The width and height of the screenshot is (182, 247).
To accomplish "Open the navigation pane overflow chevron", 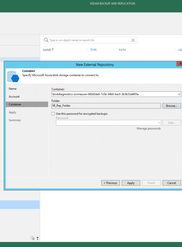I will [38, 238].
